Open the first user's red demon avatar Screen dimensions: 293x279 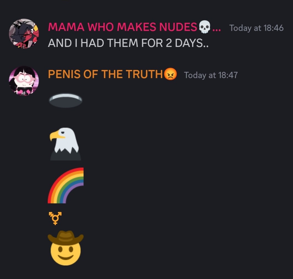pyautogui.click(x=24, y=34)
